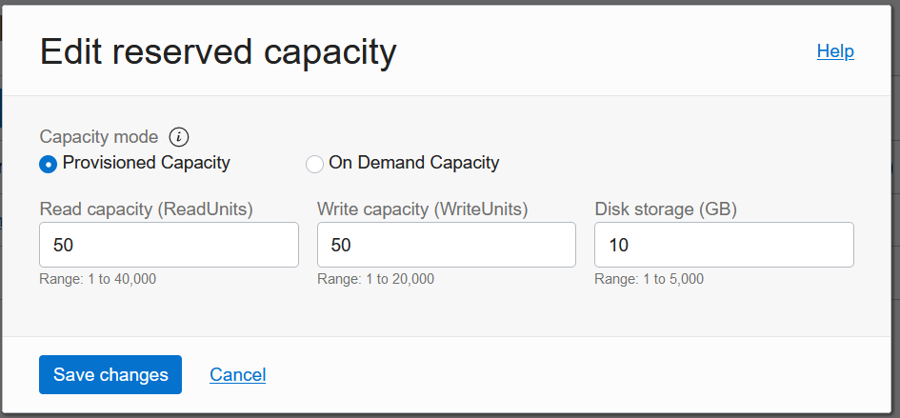Click the Range 1 to 40,000 hint

pos(97,279)
